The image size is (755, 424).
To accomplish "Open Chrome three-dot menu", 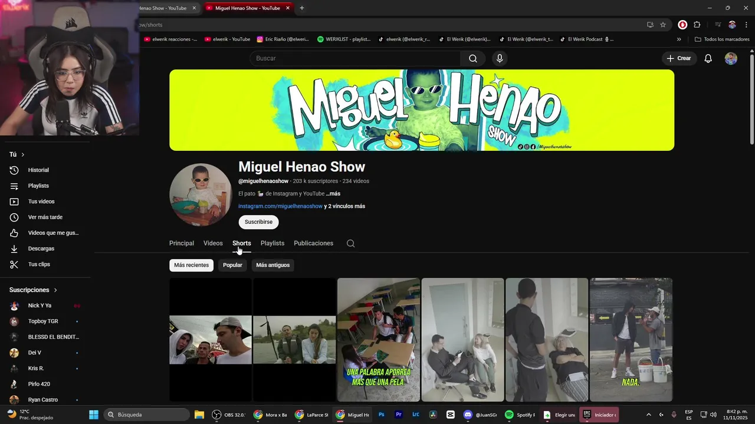I will pyautogui.click(x=747, y=25).
